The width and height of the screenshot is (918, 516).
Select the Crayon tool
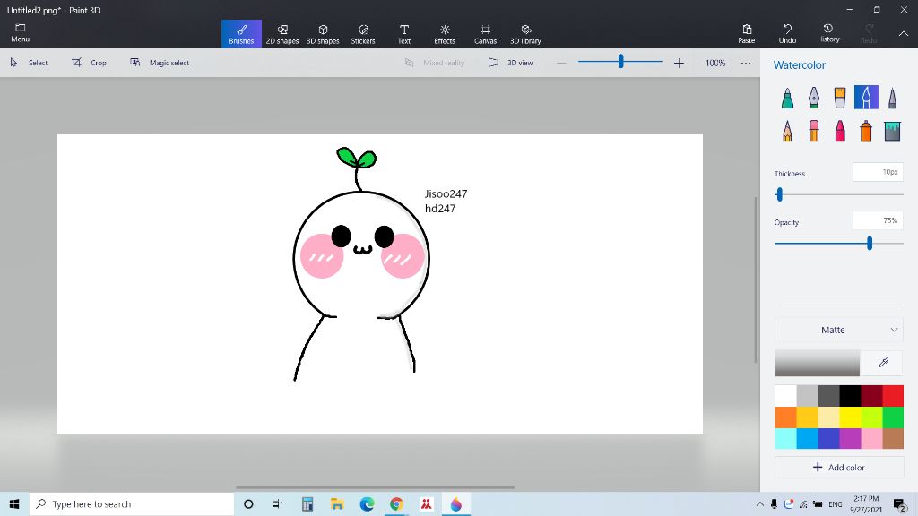840,131
